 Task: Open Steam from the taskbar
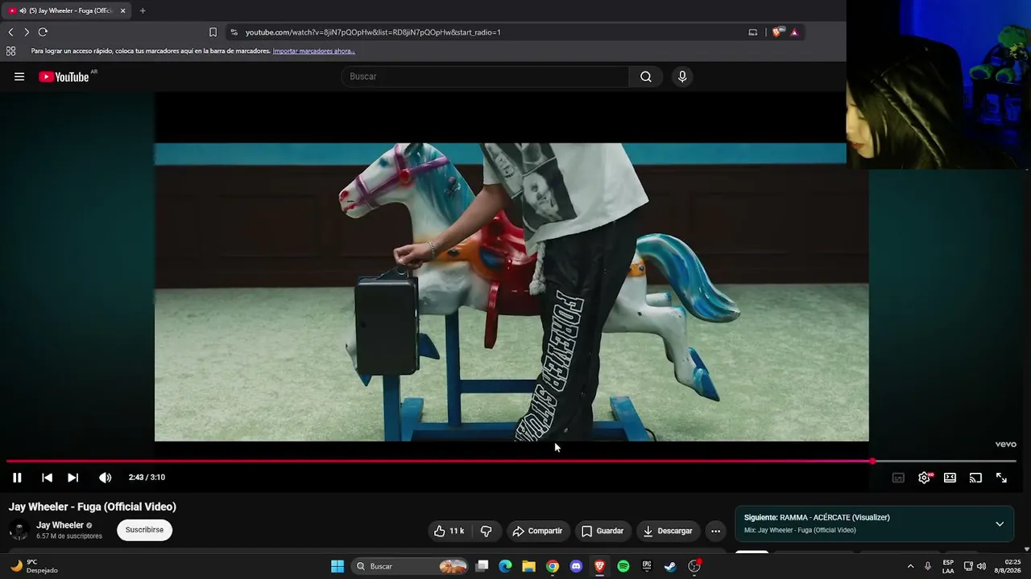[670, 566]
